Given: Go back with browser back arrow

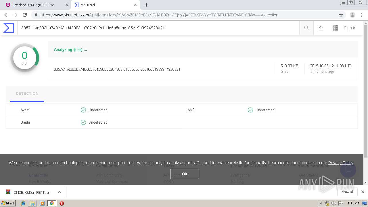Looking at the screenshot, I should click(6, 15).
